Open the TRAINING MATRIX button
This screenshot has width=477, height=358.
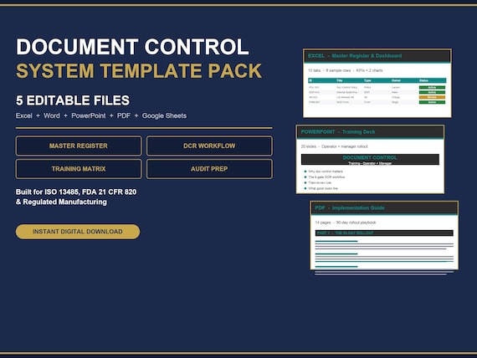79,169
